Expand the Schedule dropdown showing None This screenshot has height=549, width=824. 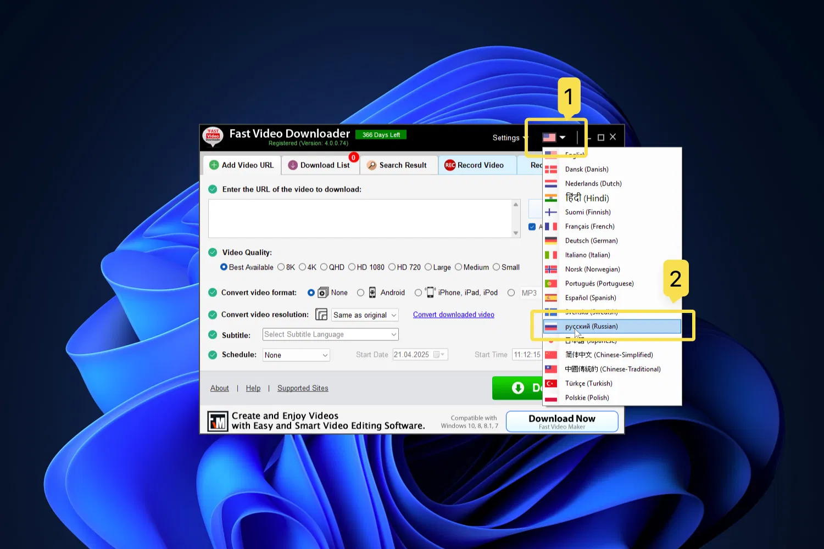point(296,355)
